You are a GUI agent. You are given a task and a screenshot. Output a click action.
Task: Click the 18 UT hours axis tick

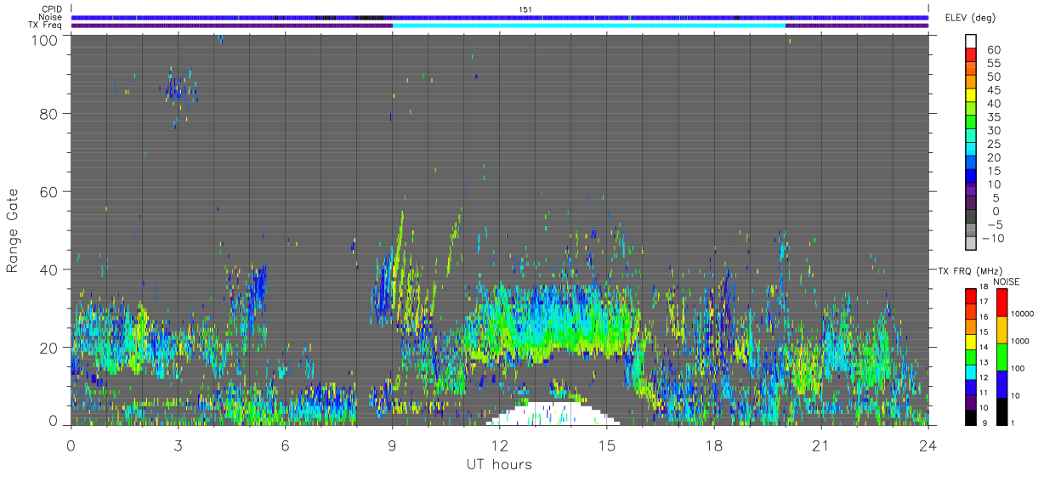[x=714, y=445]
